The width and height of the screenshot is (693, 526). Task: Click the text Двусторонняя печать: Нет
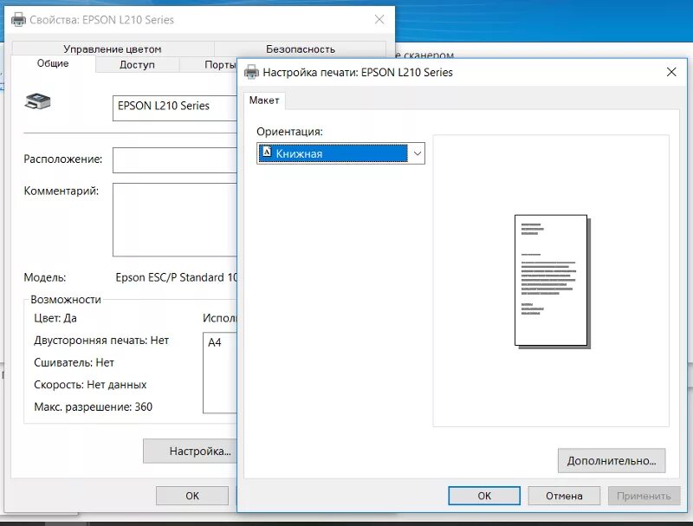101,340
